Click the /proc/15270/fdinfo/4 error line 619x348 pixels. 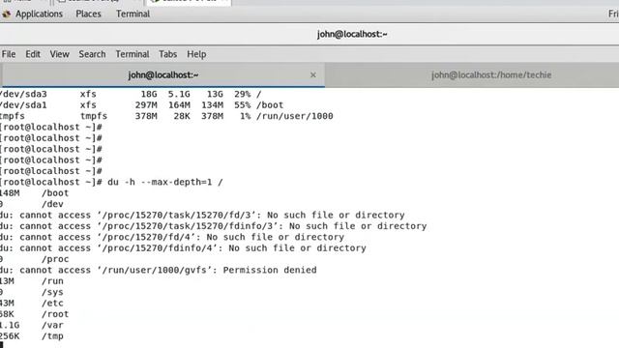click(183, 248)
